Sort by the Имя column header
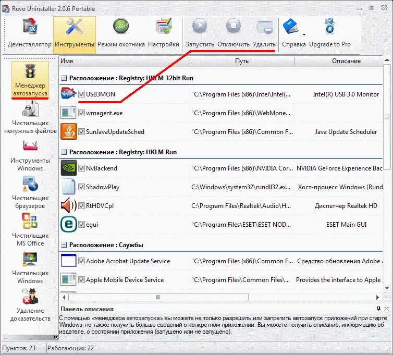Viewport: 393px width, 355px height. 125,61
